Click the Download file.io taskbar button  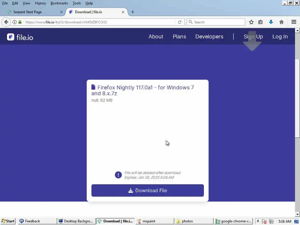tap(115, 221)
